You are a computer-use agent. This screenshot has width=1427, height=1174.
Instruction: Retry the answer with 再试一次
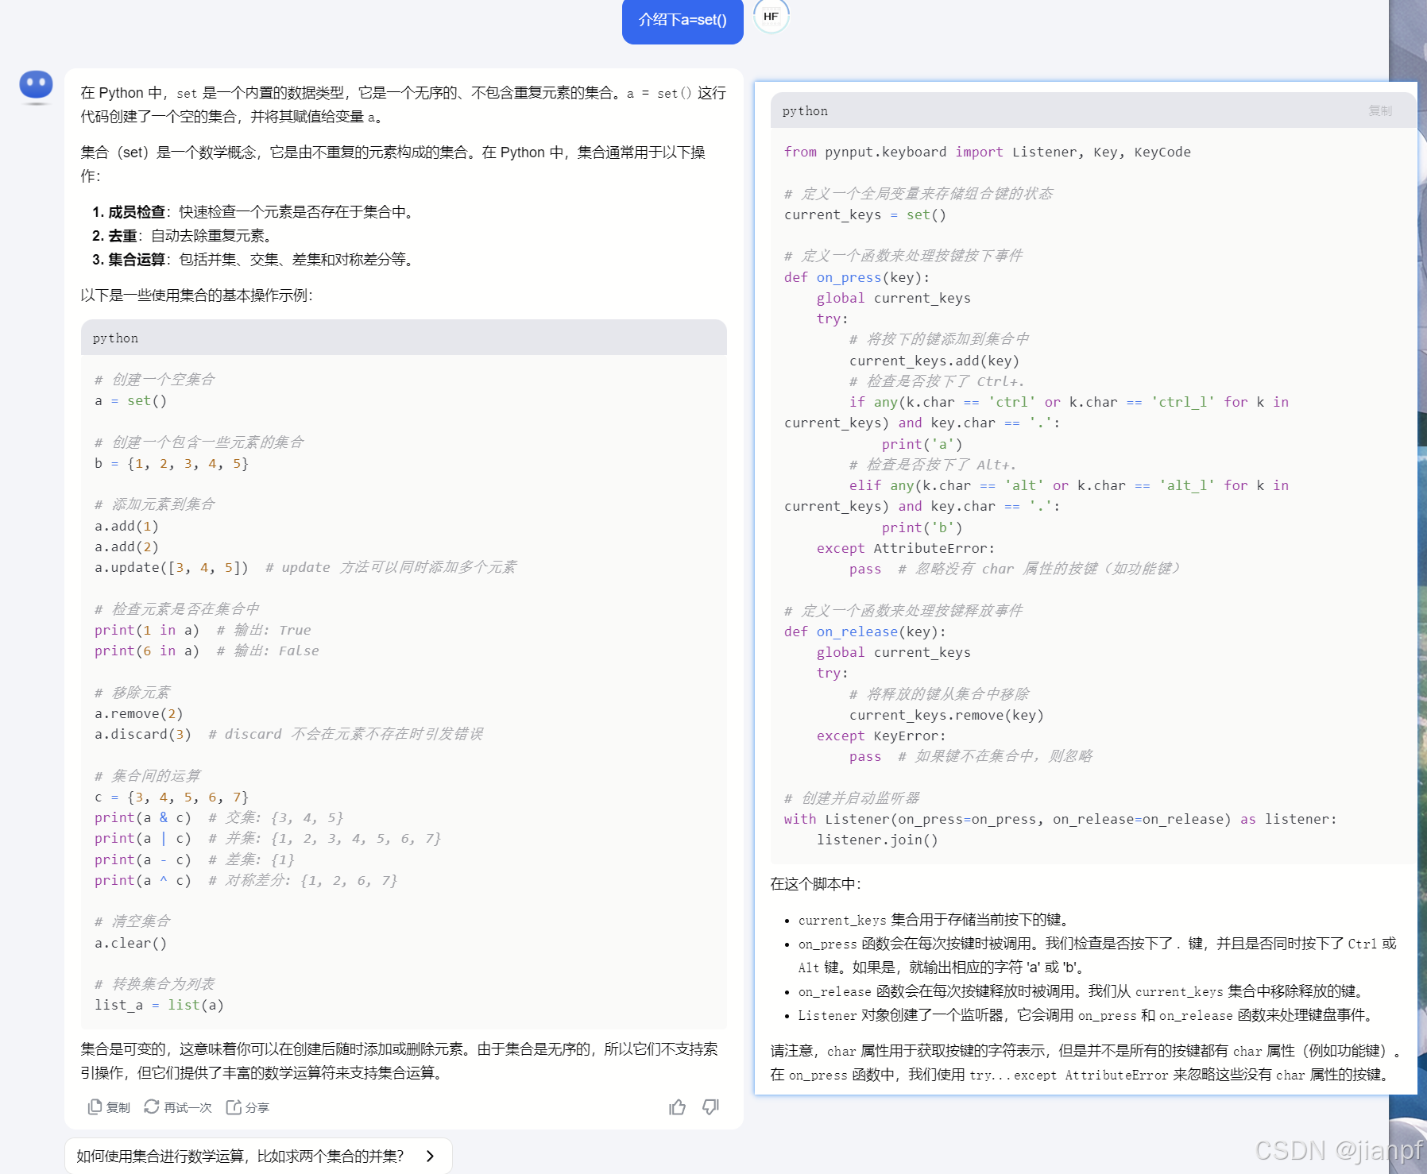coord(178,1107)
